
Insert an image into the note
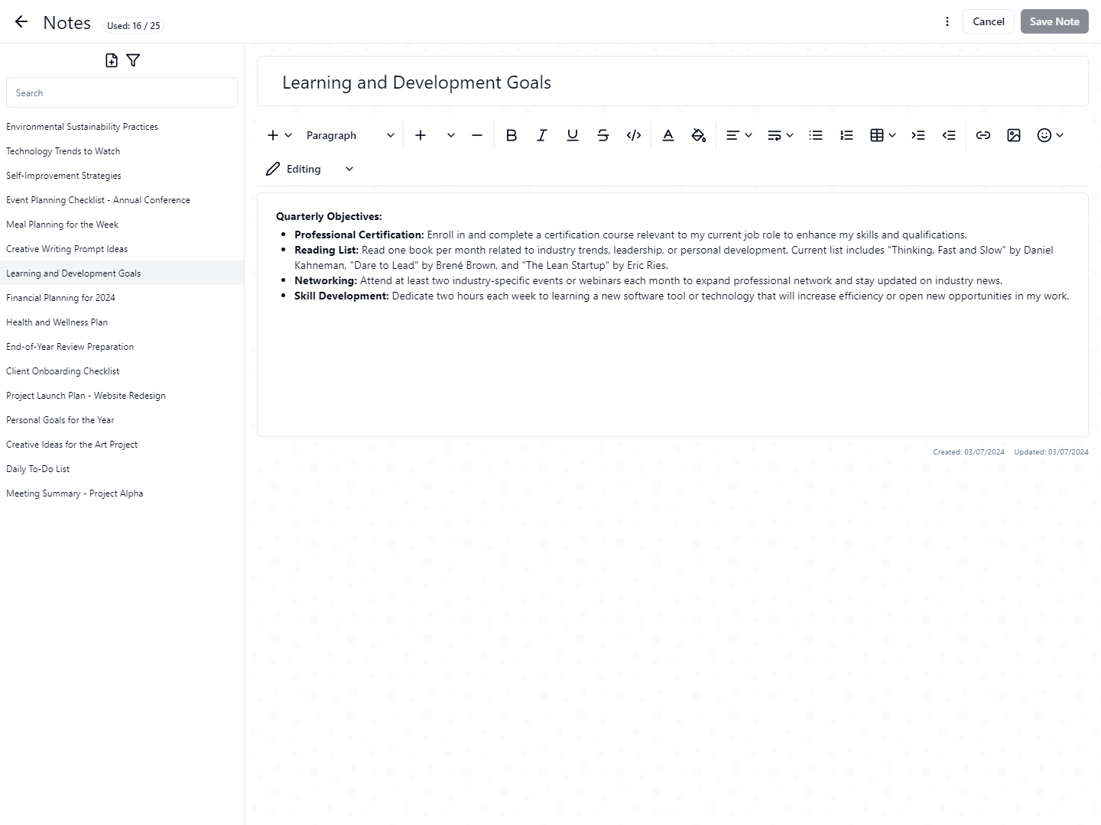click(x=1014, y=135)
